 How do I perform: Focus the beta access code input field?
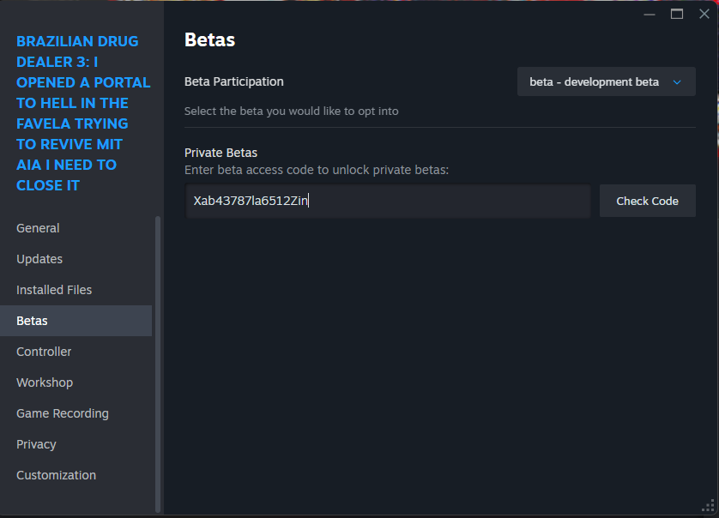point(388,201)
